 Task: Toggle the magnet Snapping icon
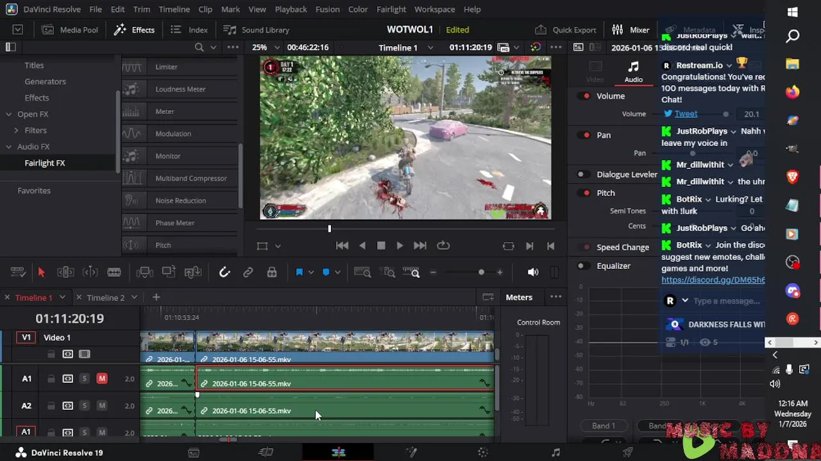[224, 273]
